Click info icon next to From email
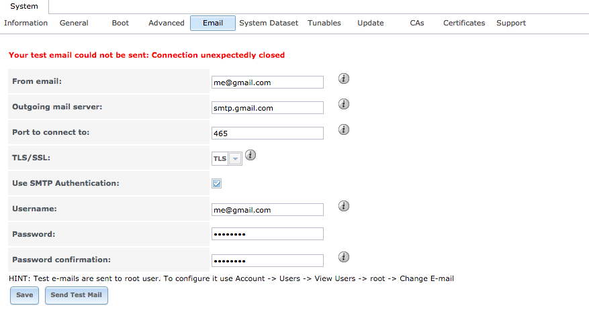This screenshot has height=326, width=589. pyautogui.click(x=343, y=78)
